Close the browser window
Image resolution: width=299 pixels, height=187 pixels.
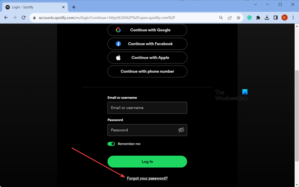pos(293,4)
